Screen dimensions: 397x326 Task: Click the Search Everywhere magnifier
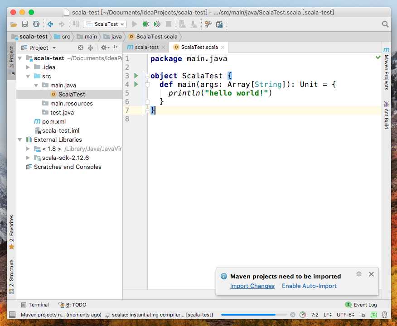pyautogui.click(x=385, y=24)
